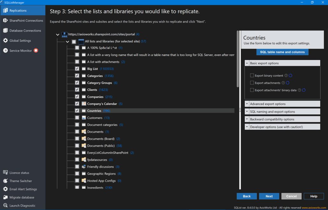Click the Company's Calendar list icon
Image resolution: width=328 pixels, height=210 pixels.
(x=84, y=104)
